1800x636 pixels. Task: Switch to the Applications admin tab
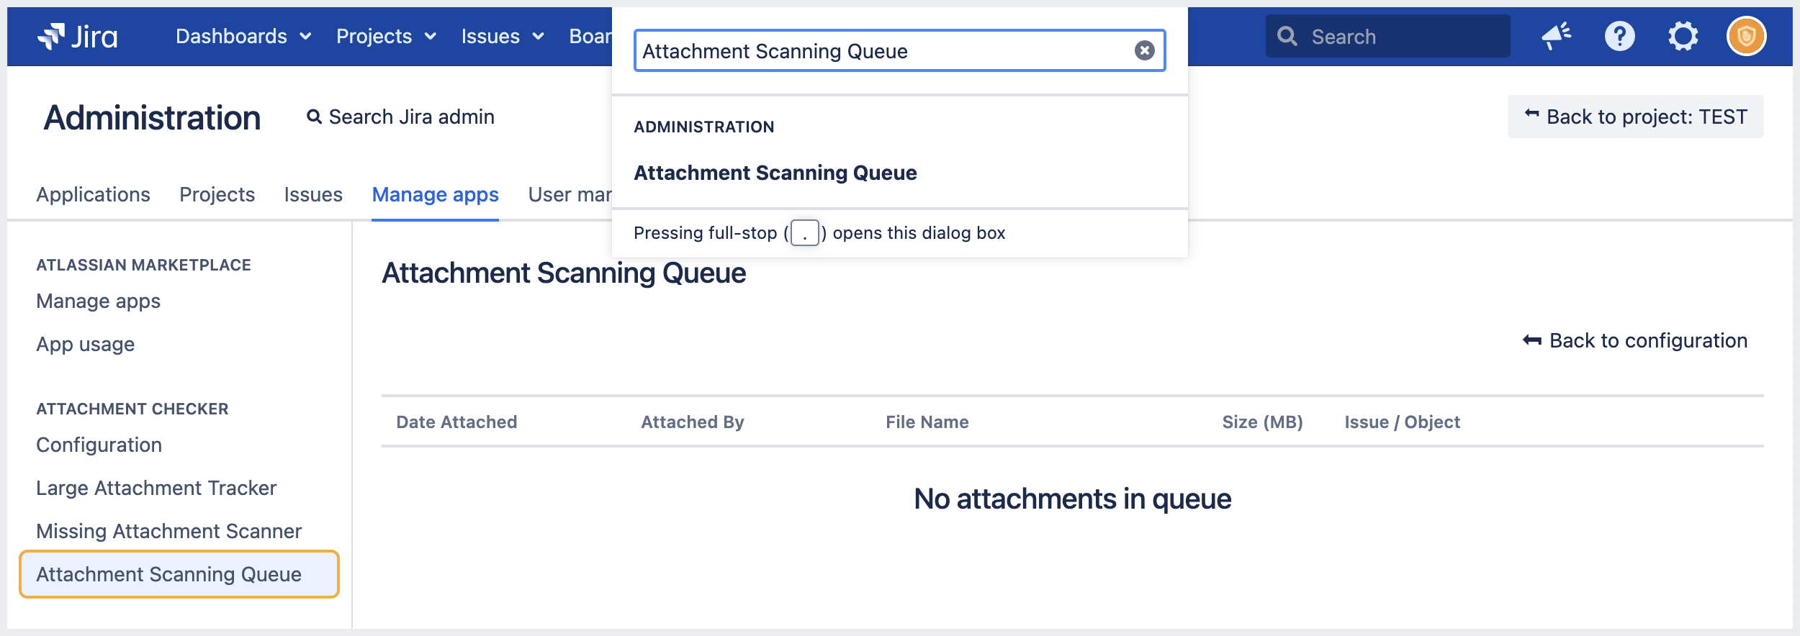93,194
